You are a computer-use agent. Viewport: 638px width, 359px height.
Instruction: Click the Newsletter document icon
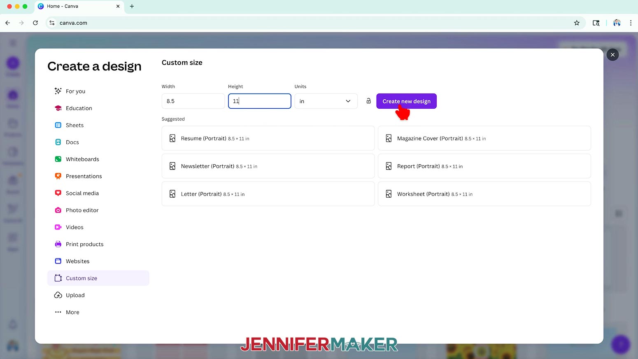click(172, 166)
